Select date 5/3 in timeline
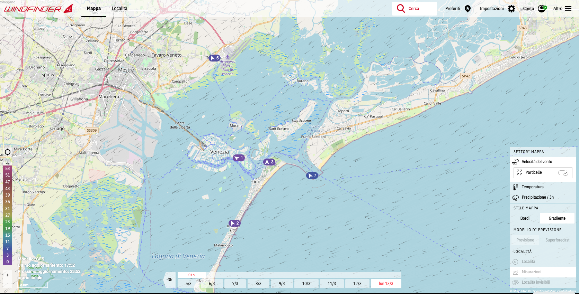 pos(188,284)
